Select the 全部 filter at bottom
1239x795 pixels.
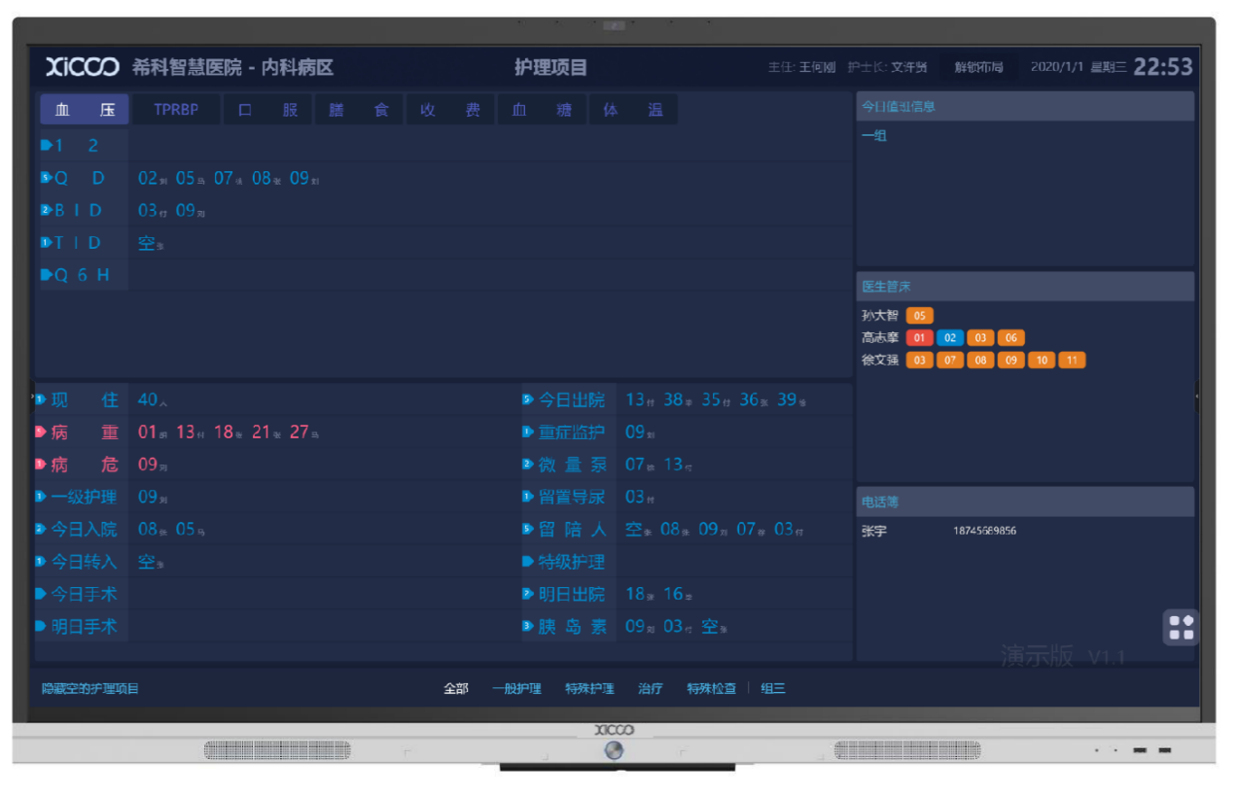[455, 688]
